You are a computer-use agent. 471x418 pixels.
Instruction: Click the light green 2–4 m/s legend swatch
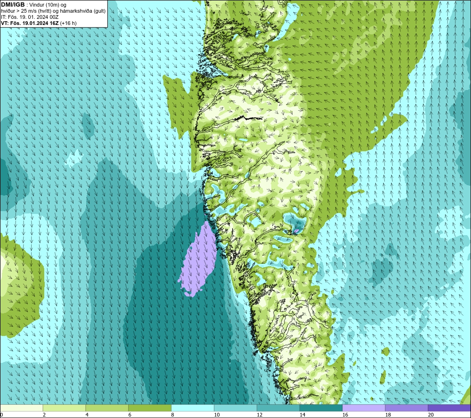point(64,408)
